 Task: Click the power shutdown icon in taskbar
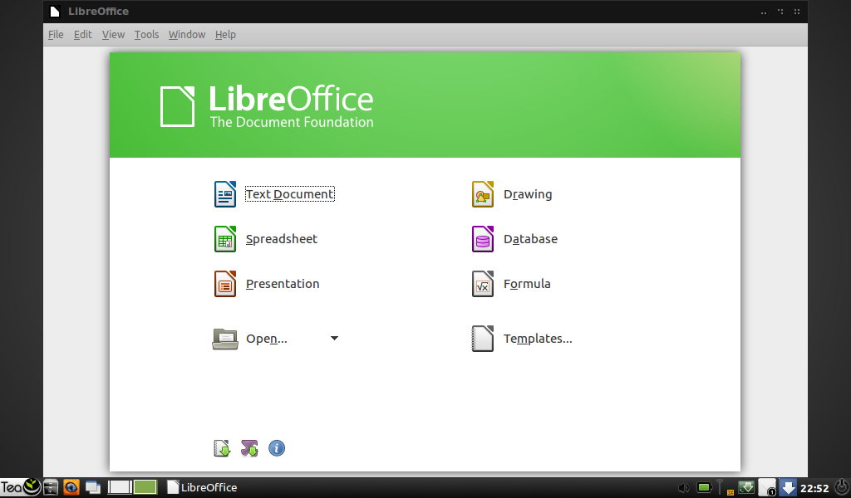[x=843, y=486]
